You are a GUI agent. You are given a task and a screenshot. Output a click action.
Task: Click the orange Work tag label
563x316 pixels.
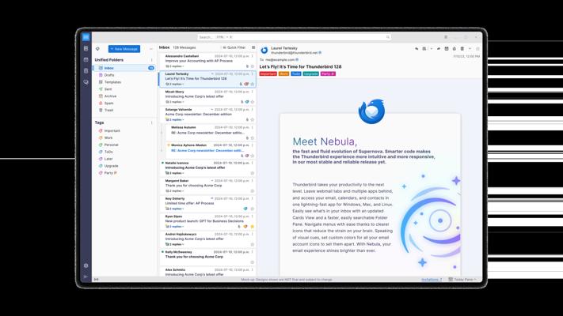283,73
